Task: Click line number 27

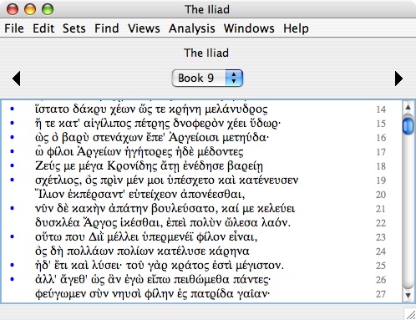Action: (x=381, y=294)
